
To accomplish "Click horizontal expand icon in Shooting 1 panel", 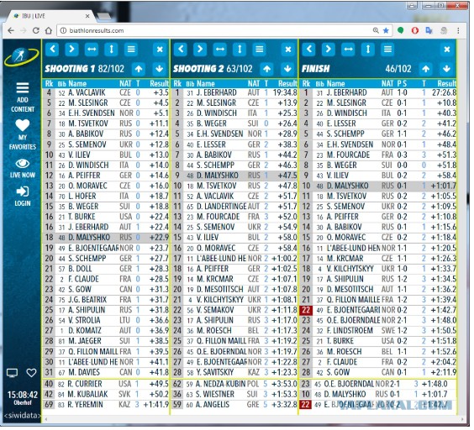I will [92, 49].
